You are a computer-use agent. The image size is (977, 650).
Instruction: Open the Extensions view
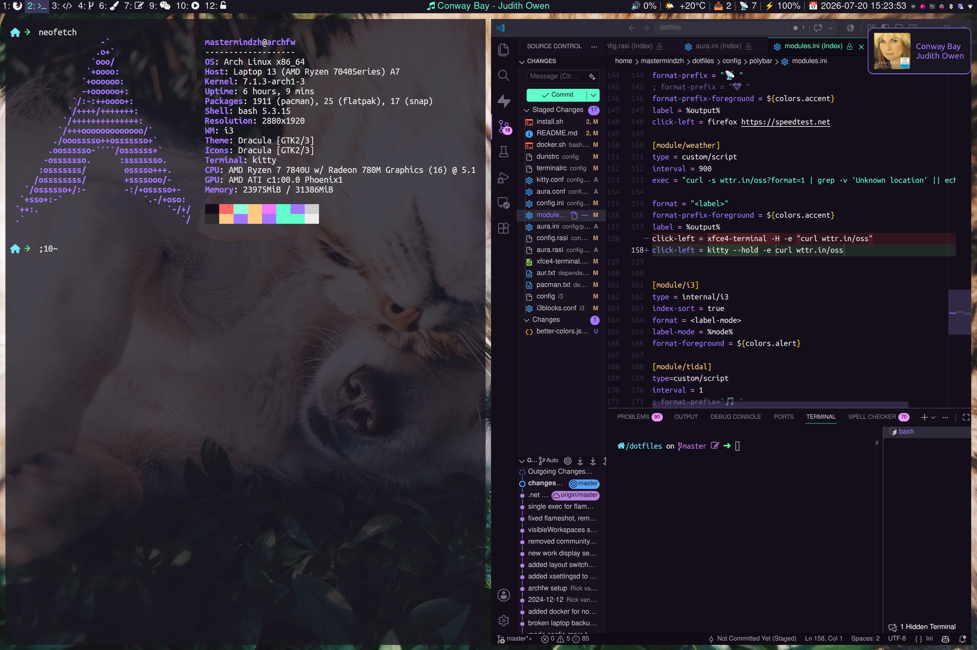pyautogui.click(x=503, y=228)
